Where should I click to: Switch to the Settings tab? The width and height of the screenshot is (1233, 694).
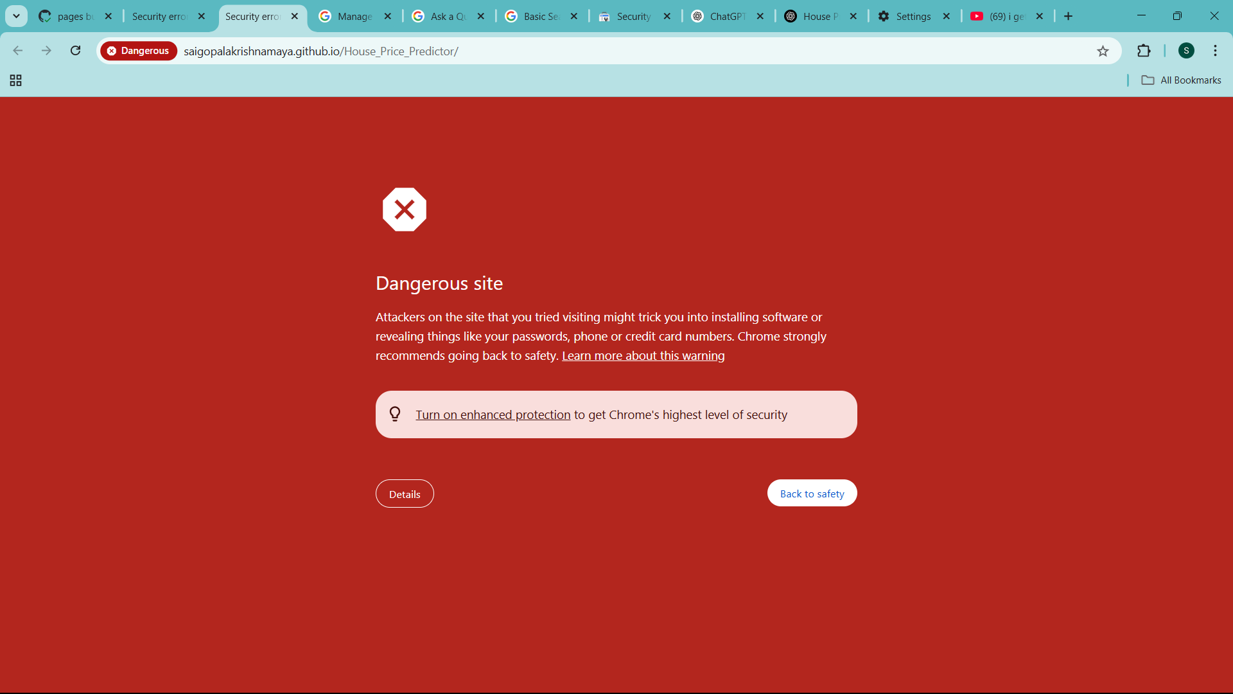tap(913, 16)
